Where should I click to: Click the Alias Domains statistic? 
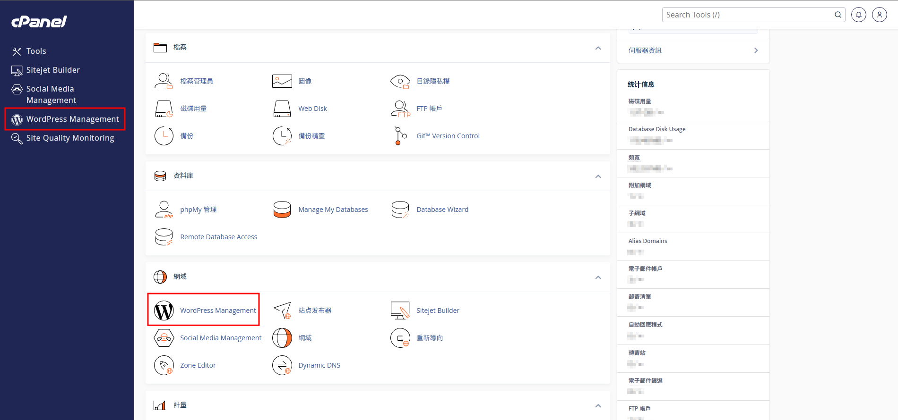[x=648, y=241]
